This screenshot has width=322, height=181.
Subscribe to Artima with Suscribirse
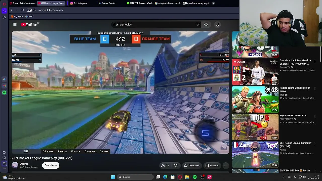point(51,165)
